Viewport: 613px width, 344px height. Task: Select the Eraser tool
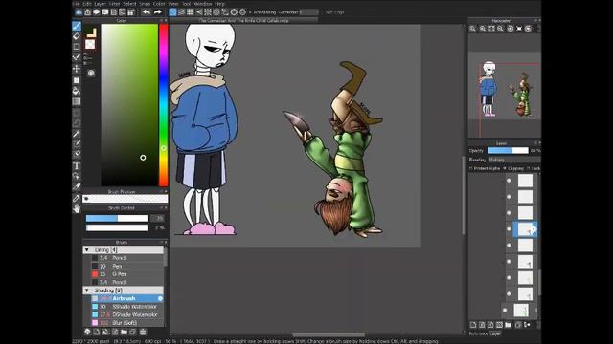[77, 36]
